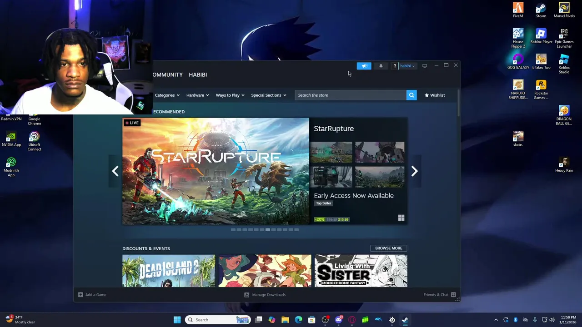Open Discord from the taskbar
This screenshot has height=327, width=582.
[338, 320]
